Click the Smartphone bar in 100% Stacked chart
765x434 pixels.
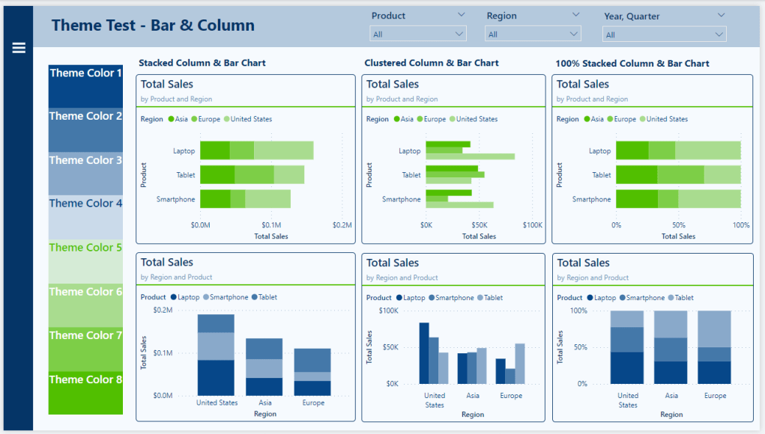point(678,199)
